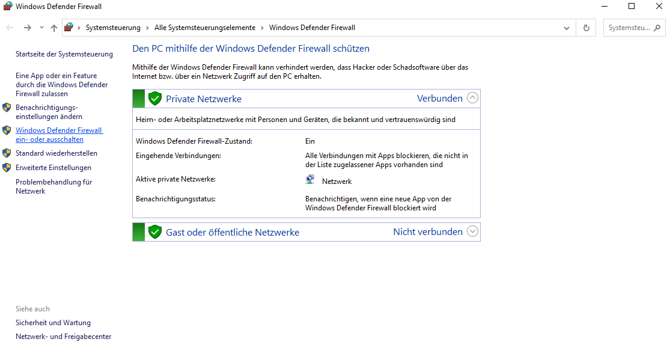Click Windows Defender Firewall breadcrumb

coord(312,28)
